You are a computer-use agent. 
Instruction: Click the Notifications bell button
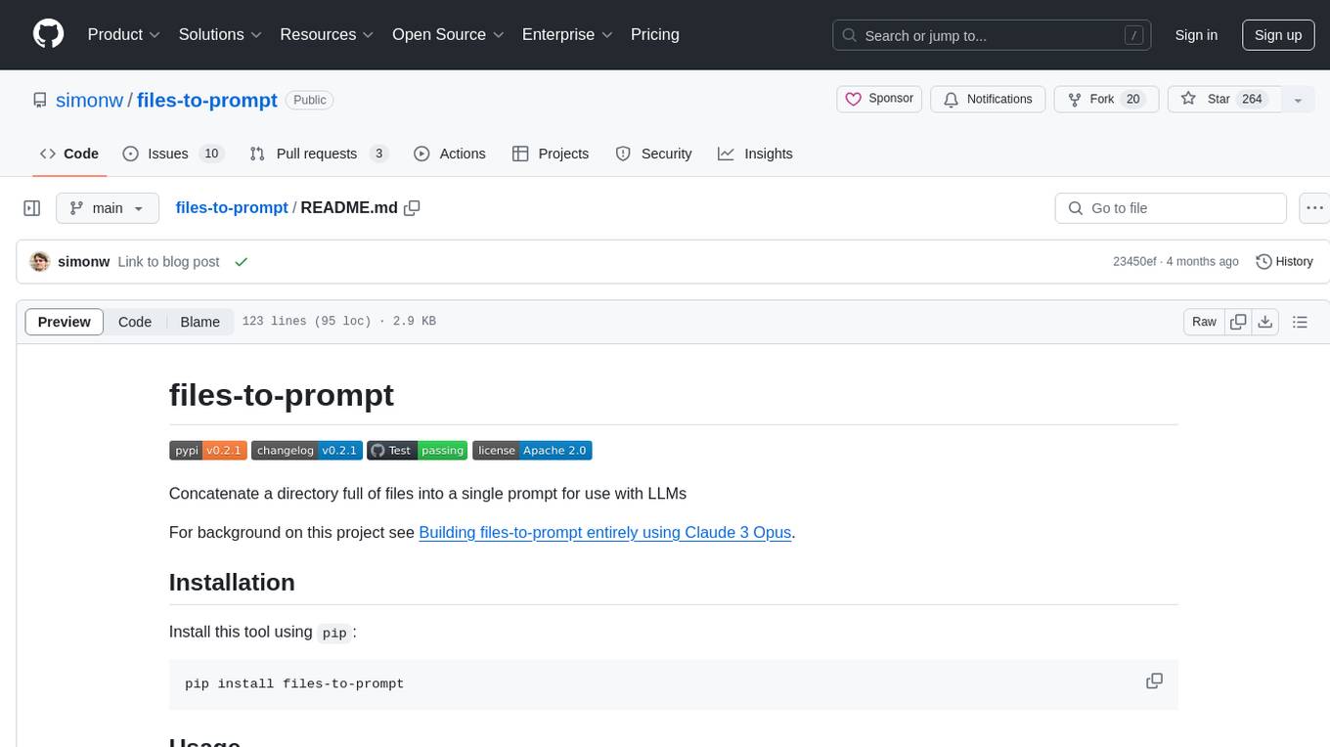pyautogui.click(x=989, y=99)
